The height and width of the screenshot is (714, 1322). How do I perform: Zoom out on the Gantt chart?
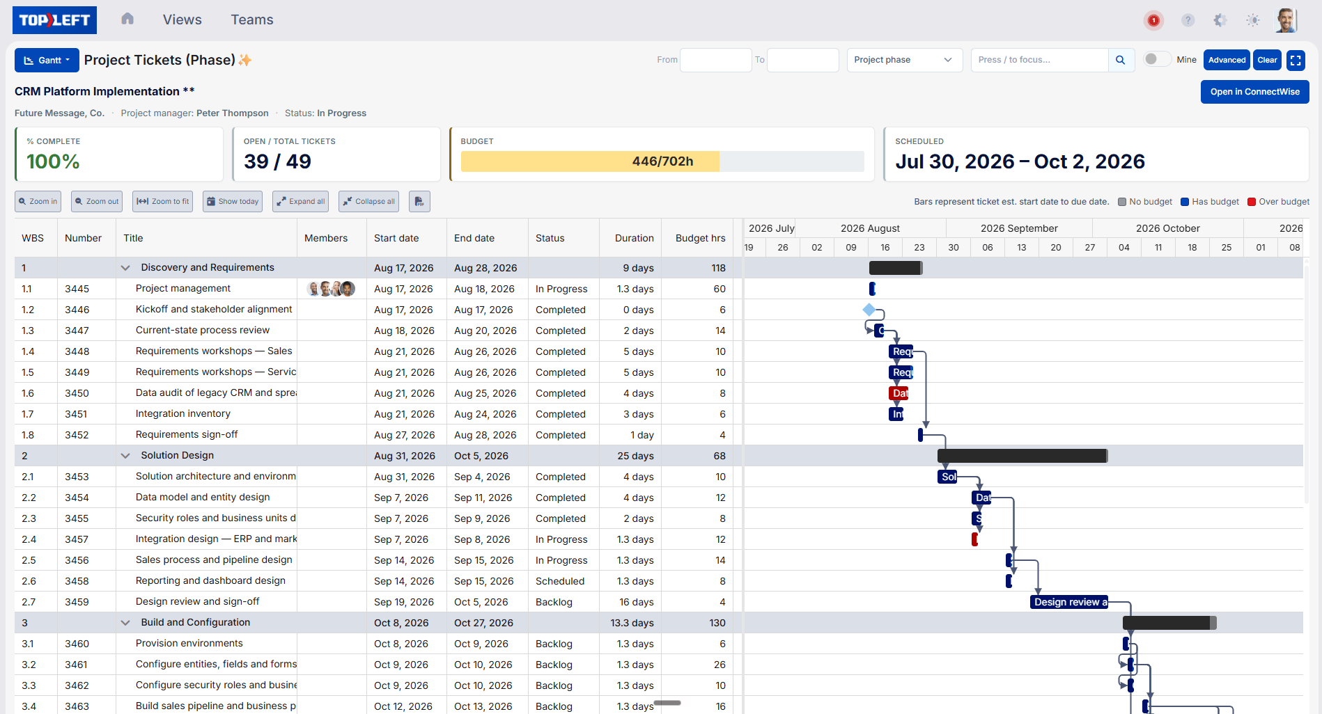(97, 201)
